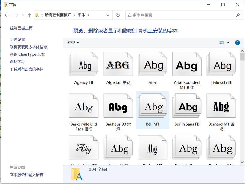The image size is (245, 184).
Task: Select the Bahnschrift font family icon
Action: pyautogui.click(x=221, y=64)
